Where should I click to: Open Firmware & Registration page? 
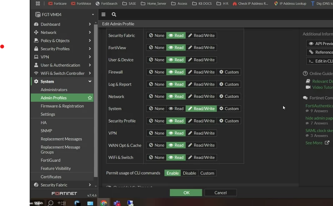click(x=62, y=106)
